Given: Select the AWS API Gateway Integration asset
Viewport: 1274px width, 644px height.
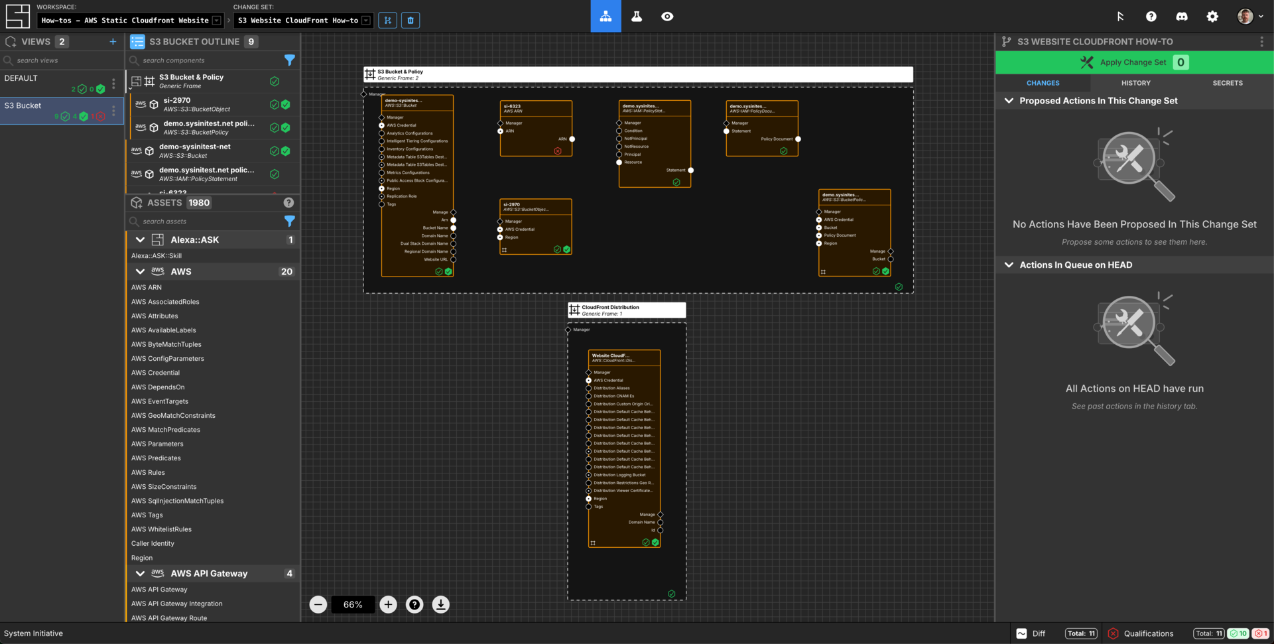Looking at the screenshot, I should click(x=177, y=604).
